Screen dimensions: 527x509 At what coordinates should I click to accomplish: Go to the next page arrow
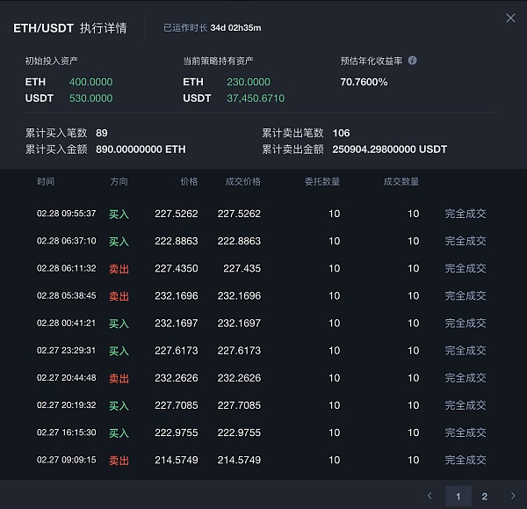click(x=513, y=496)
